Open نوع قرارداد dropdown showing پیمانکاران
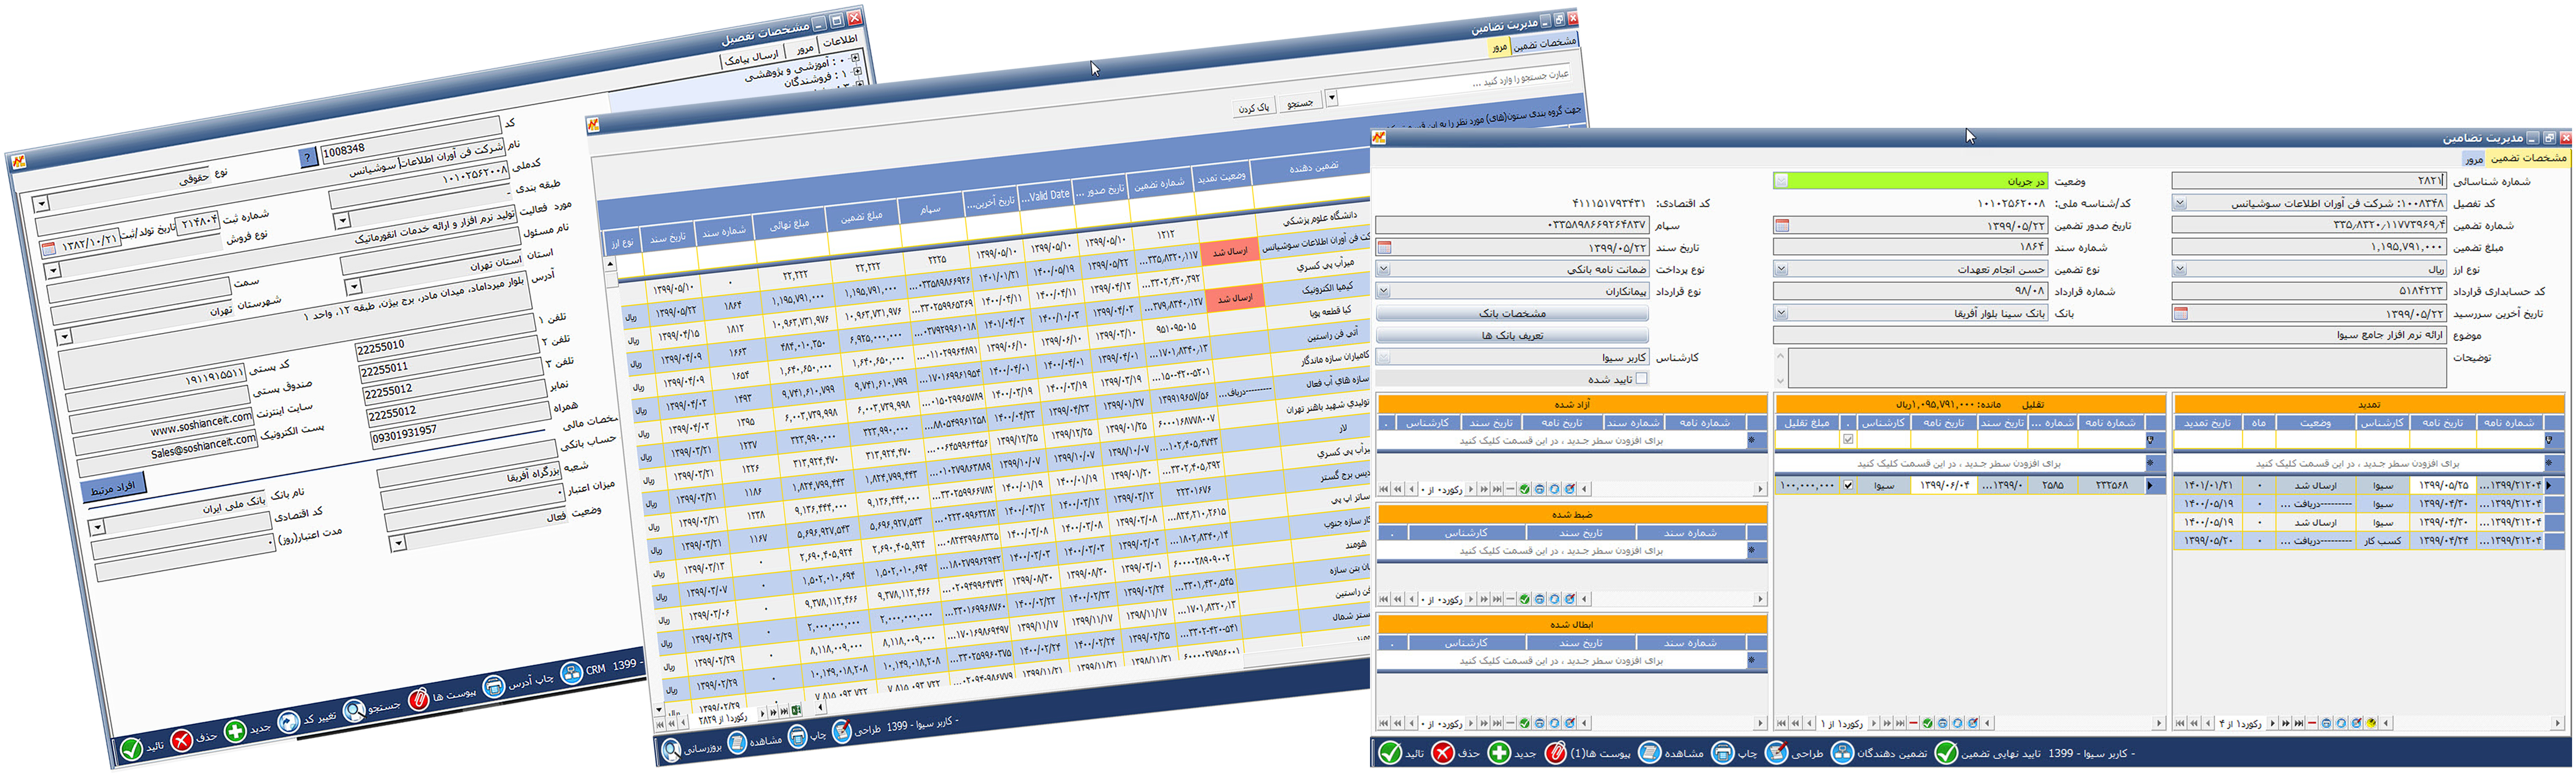 (x=1383, y=291)
